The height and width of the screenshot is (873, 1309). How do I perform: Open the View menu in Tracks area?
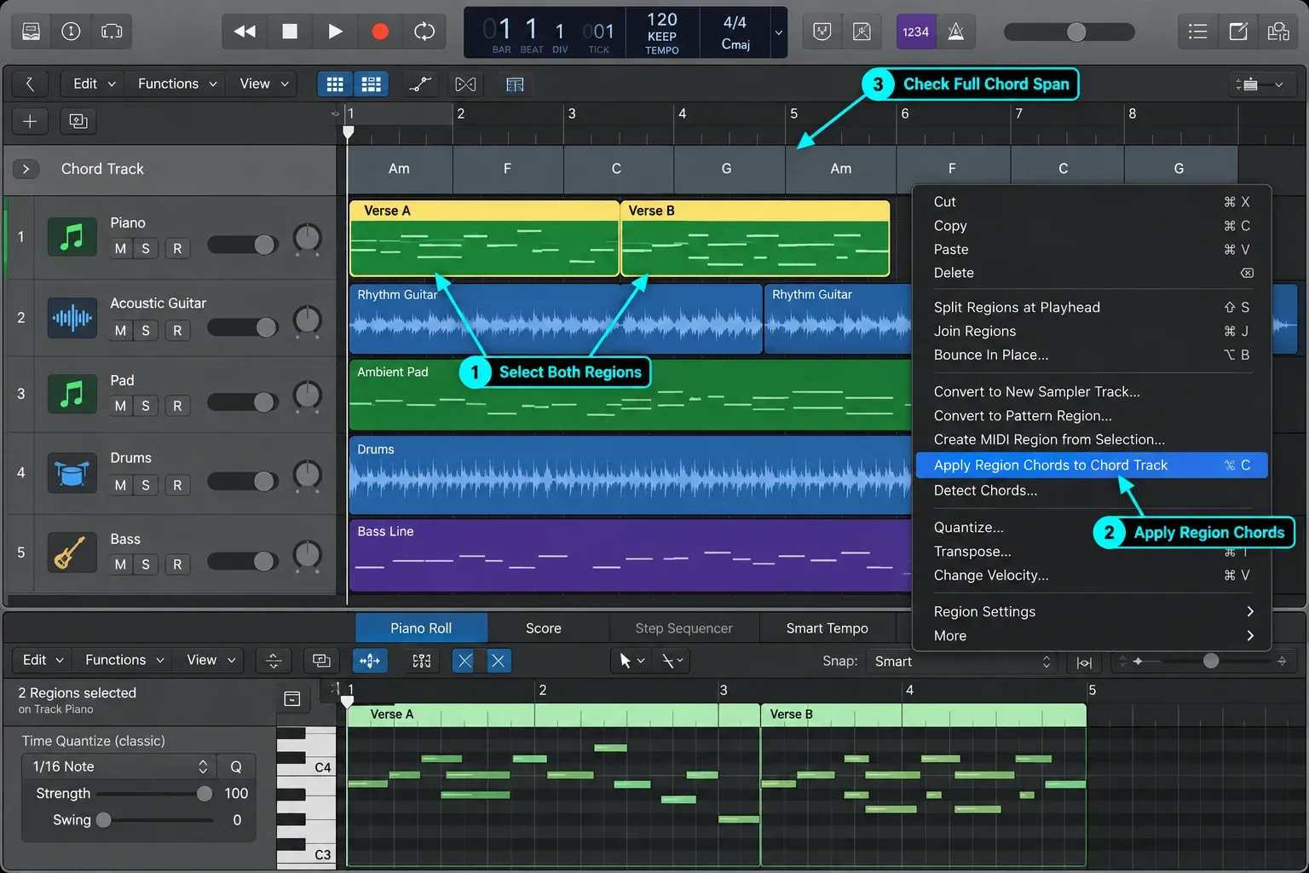tap(264, 84)
